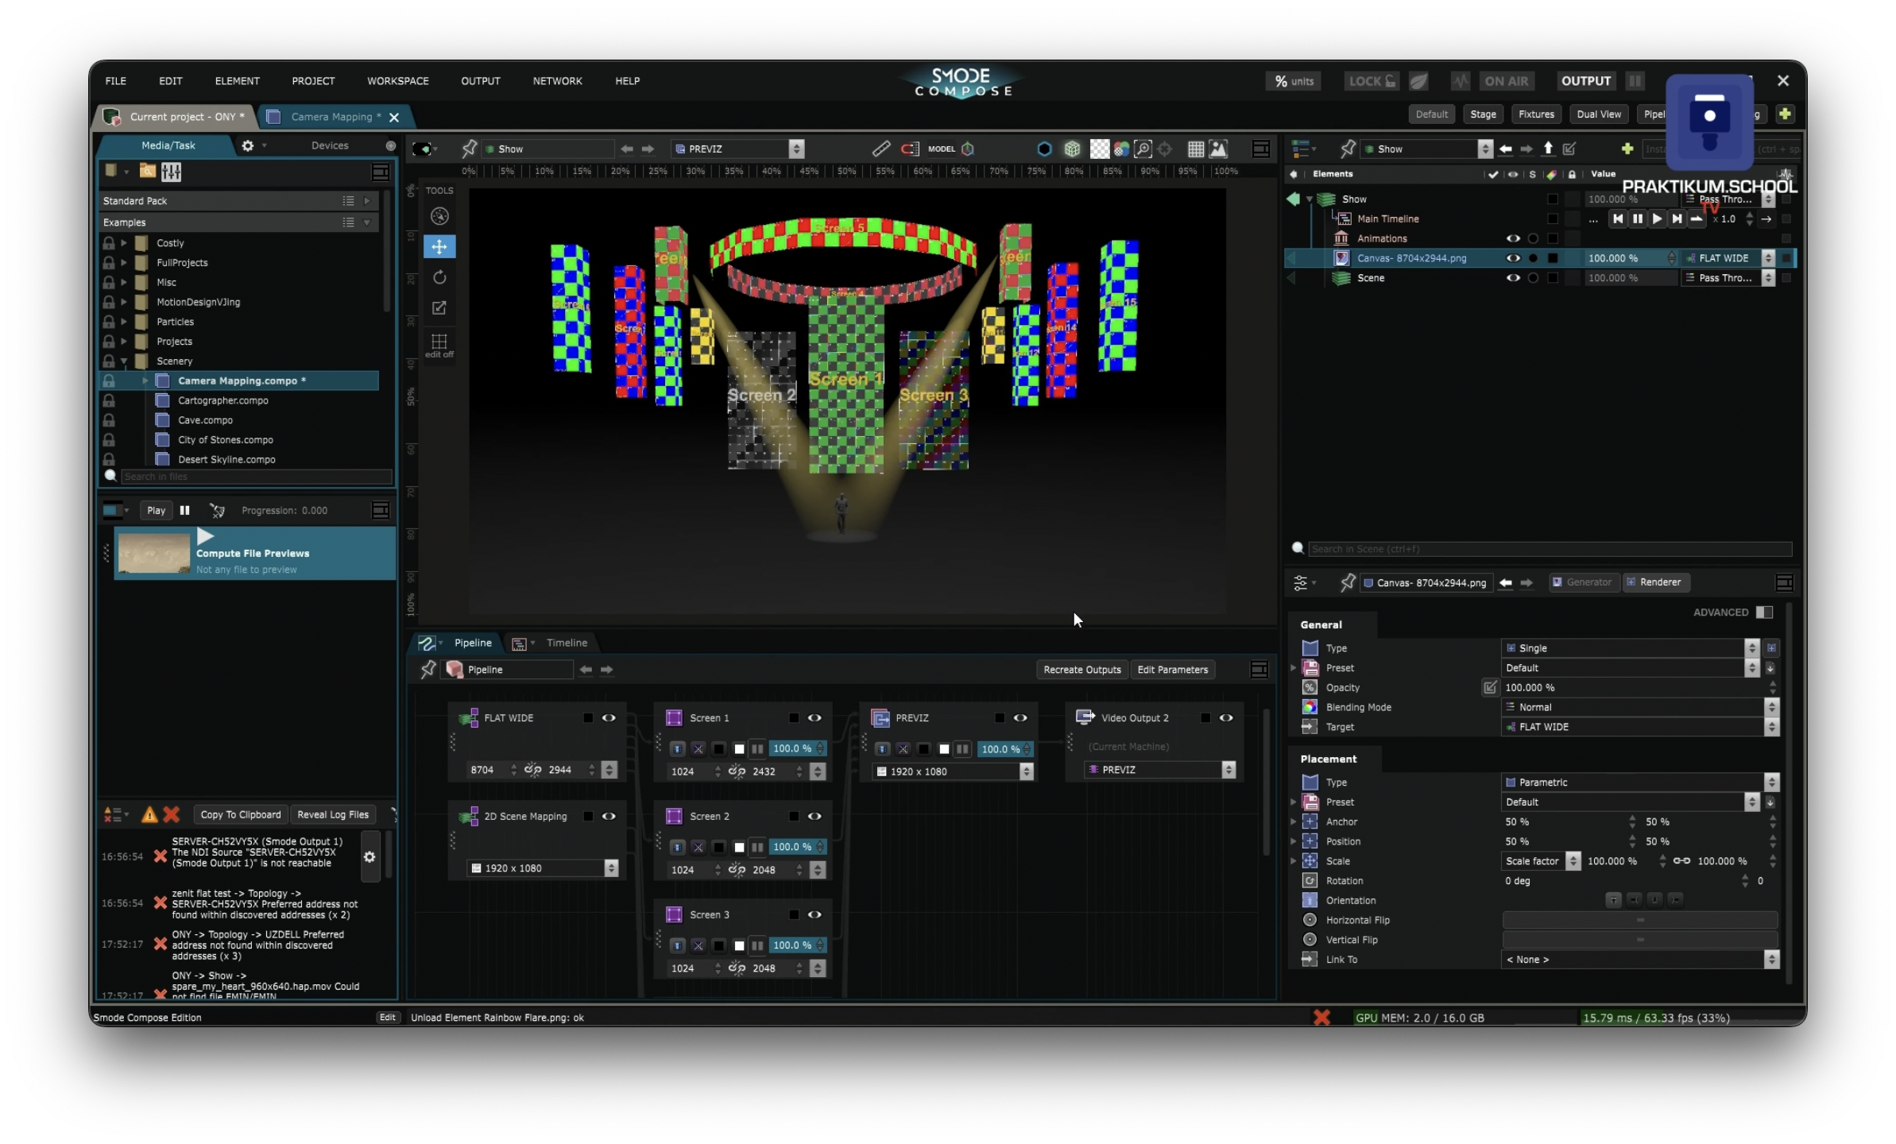Click the Search in files field
1896x1144 pixels.
256,477
